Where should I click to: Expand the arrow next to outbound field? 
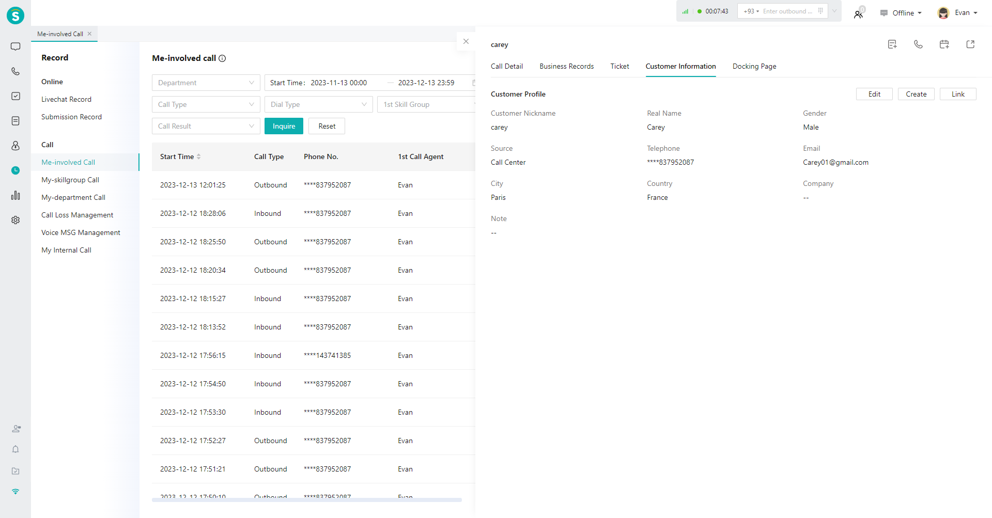pos(834,11)
